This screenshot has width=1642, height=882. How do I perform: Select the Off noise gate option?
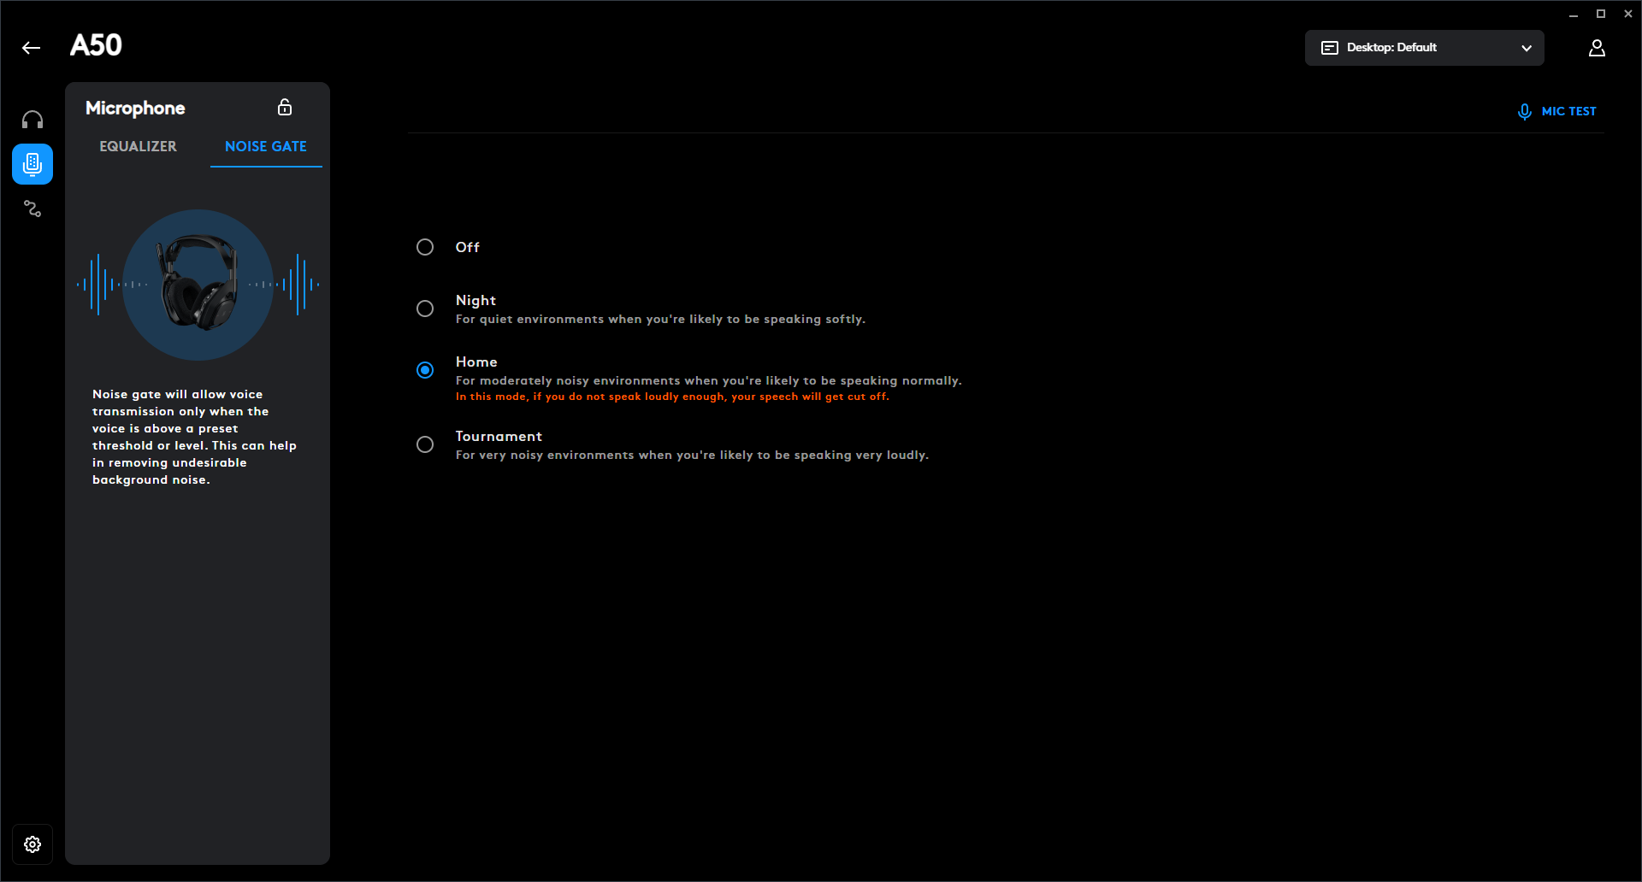click(x=425, y=247)
